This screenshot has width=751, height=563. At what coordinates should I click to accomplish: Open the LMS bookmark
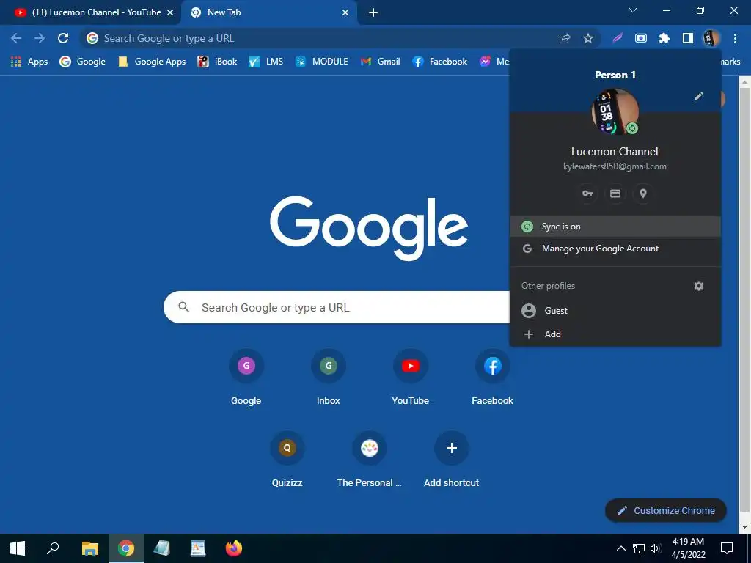[265, 62]
